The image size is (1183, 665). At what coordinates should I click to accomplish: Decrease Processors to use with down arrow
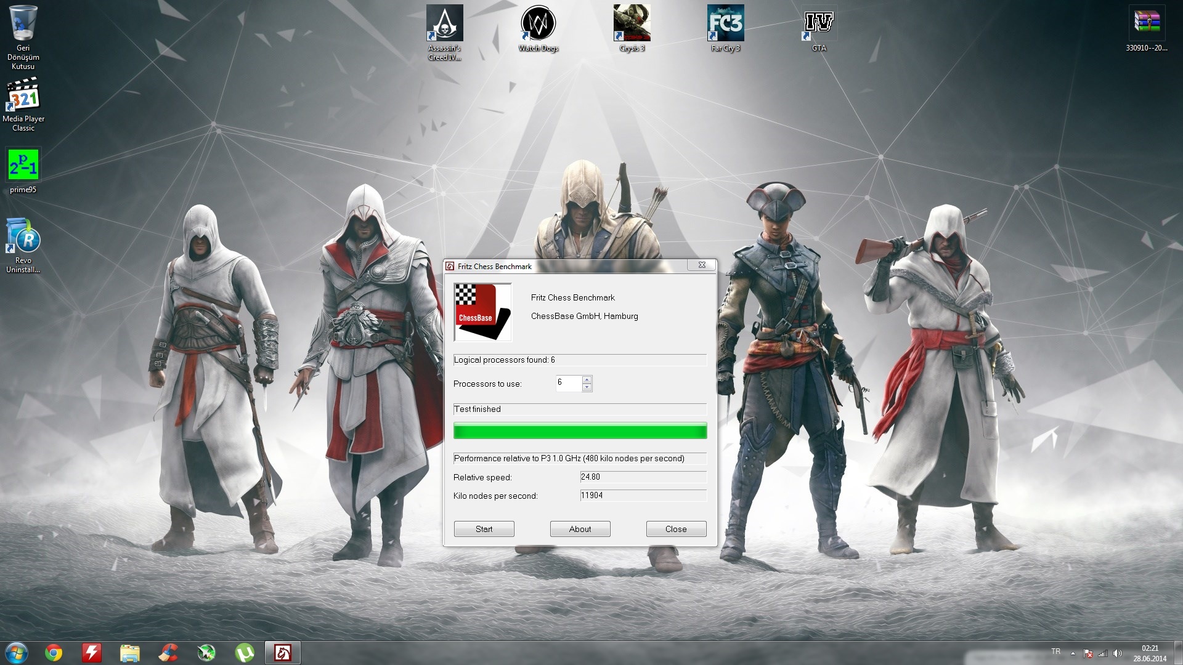(x=587, y=387)
